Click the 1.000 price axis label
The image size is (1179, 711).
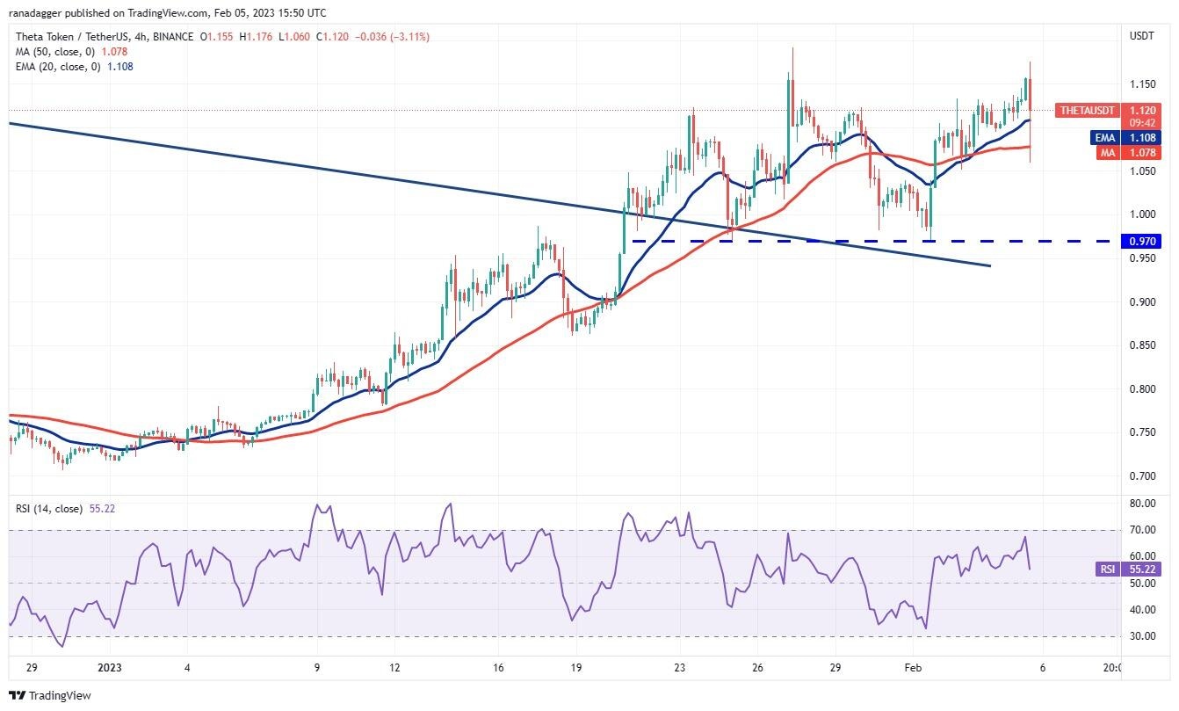1142,214
